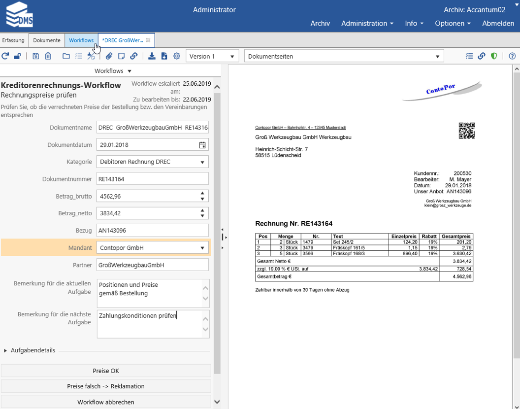The width and height of the screenshot is (520, 409).
Task: Click the Preise OK button
Action: coord(106,371)
